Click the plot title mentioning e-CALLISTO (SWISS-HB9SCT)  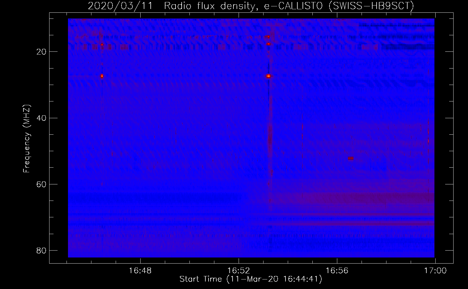[x=251, y=6]
